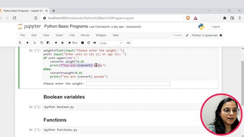This screenshot has width=244, height=137.
Task: Insert a cell below with plus icon
Action: pyautogui.click(x=27, y=43)
